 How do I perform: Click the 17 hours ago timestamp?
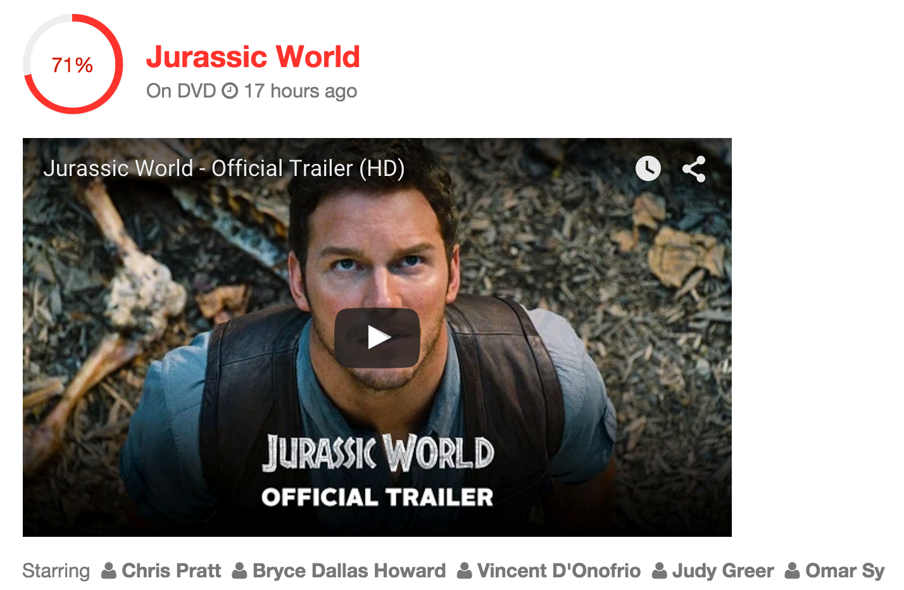click(301, 91)
